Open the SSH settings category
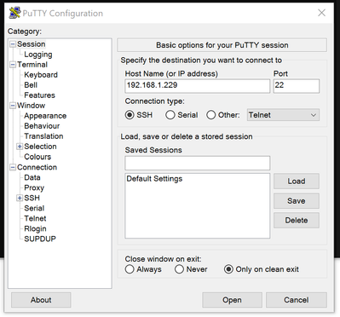 click(32, 198)
